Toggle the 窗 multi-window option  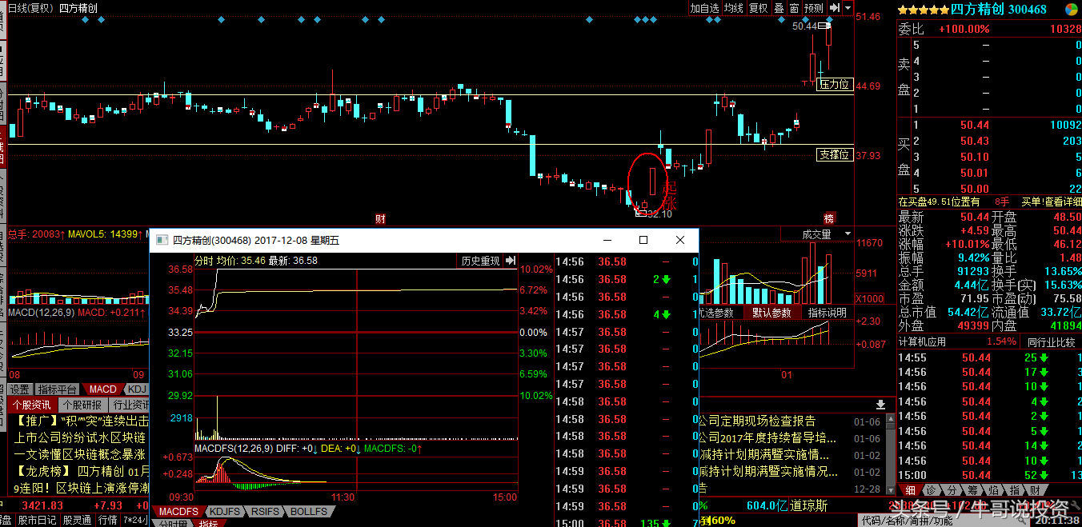pyautogui.click(x=794, y=8)
